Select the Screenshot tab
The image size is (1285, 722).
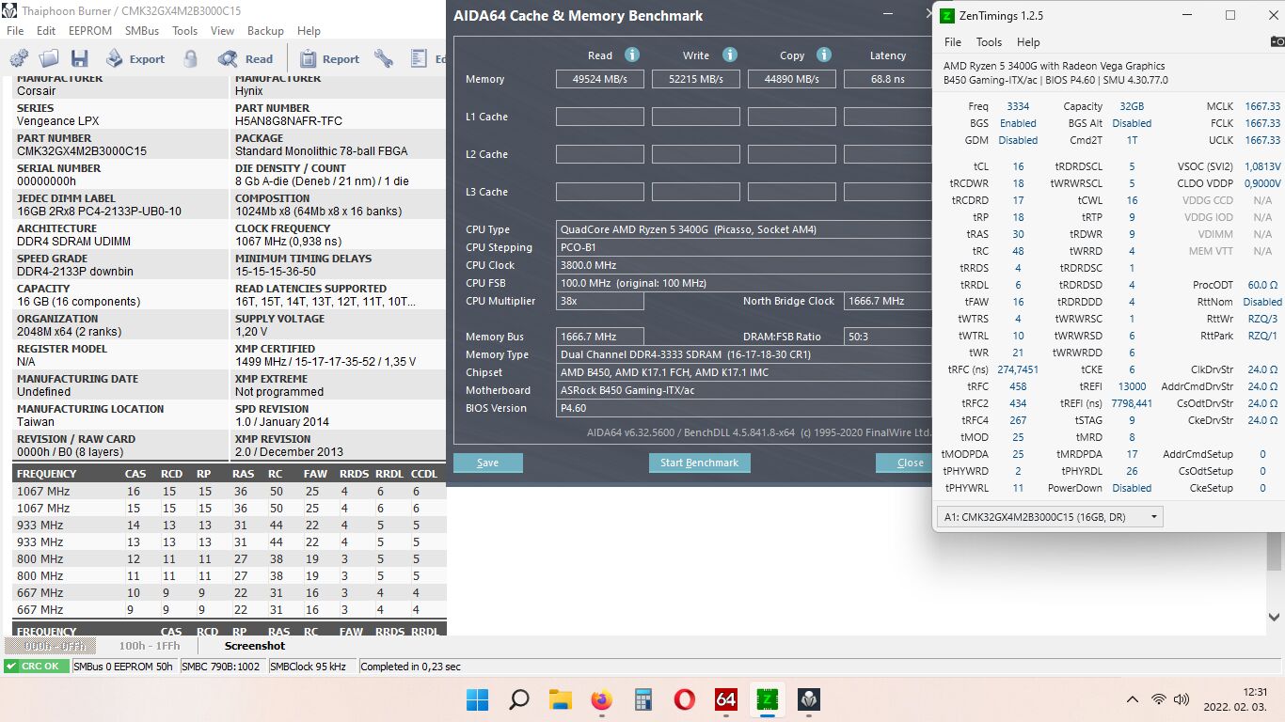[255, 646]
